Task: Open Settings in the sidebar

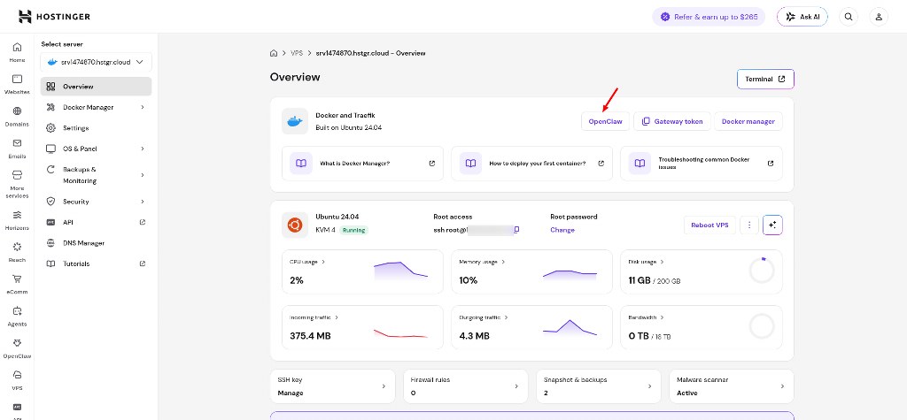Action: pyautogui.click(x=96, y=127)
